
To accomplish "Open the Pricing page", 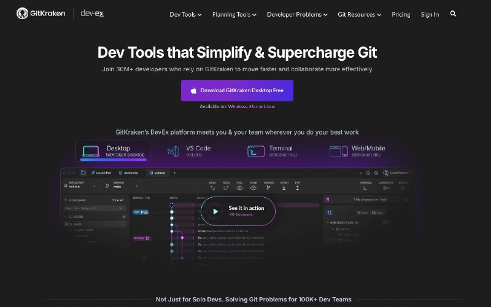I will [x=401, y=14].
